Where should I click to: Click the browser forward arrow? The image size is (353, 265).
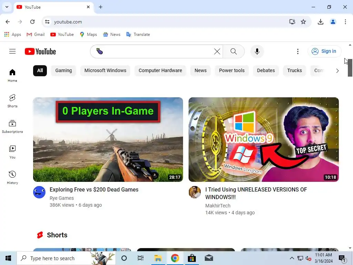(x=20, y=22)
